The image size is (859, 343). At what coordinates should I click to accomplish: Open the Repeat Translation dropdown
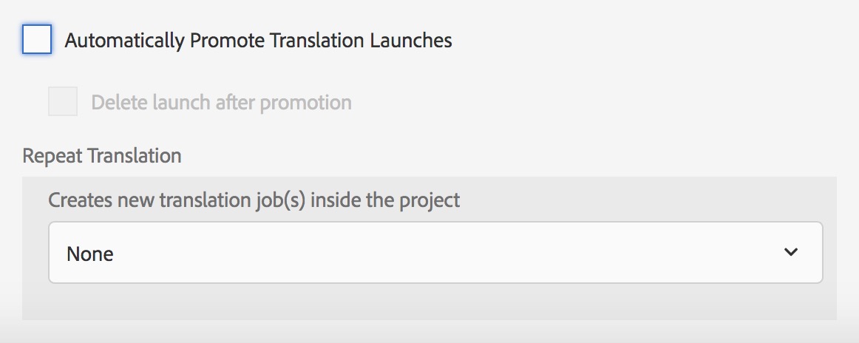(x=435, y=253)
